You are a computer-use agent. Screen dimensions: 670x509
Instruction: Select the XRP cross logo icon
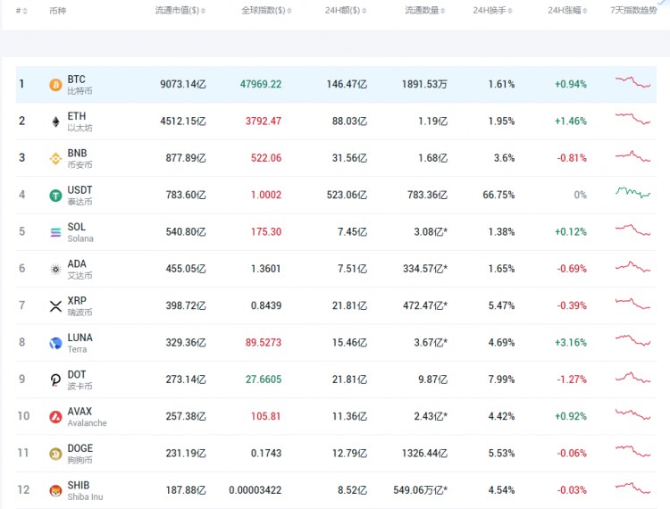55,306
